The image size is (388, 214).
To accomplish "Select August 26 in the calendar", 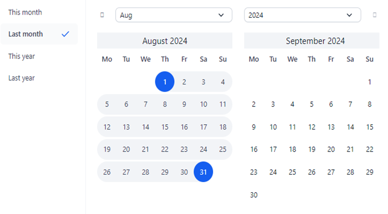I will pyautogui.click(x=107, y=172).
